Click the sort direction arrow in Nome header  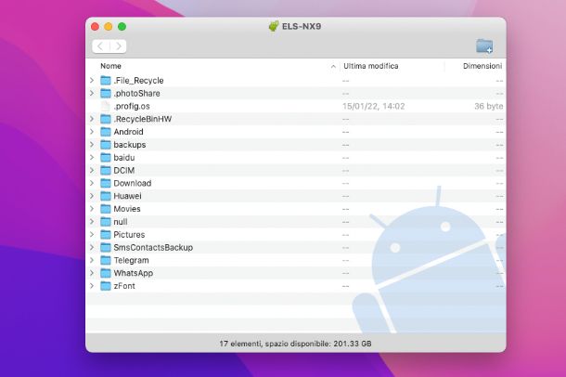(333, 67)
